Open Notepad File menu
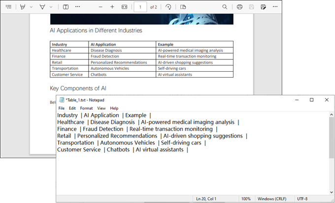 coord(61,108)
